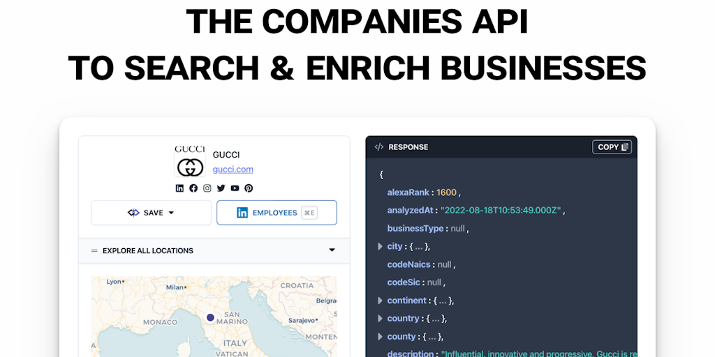715x357 pixels.
Task: Click the drag handle icon beside Explore
Action: (94, 250)
